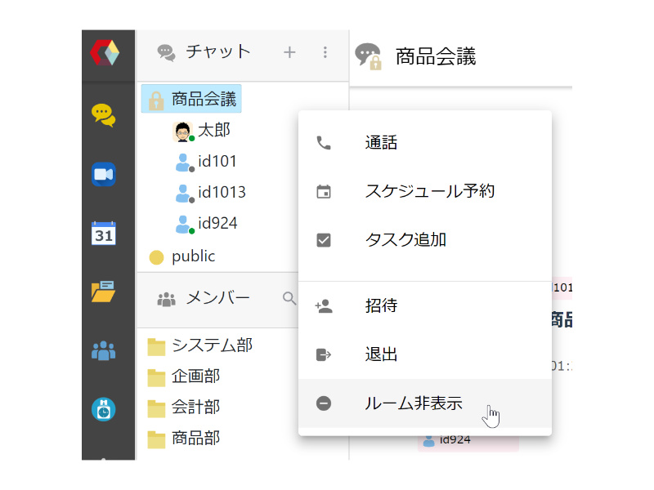Click the メンバー panel heading
654x490 pixels.
[217, 298]
